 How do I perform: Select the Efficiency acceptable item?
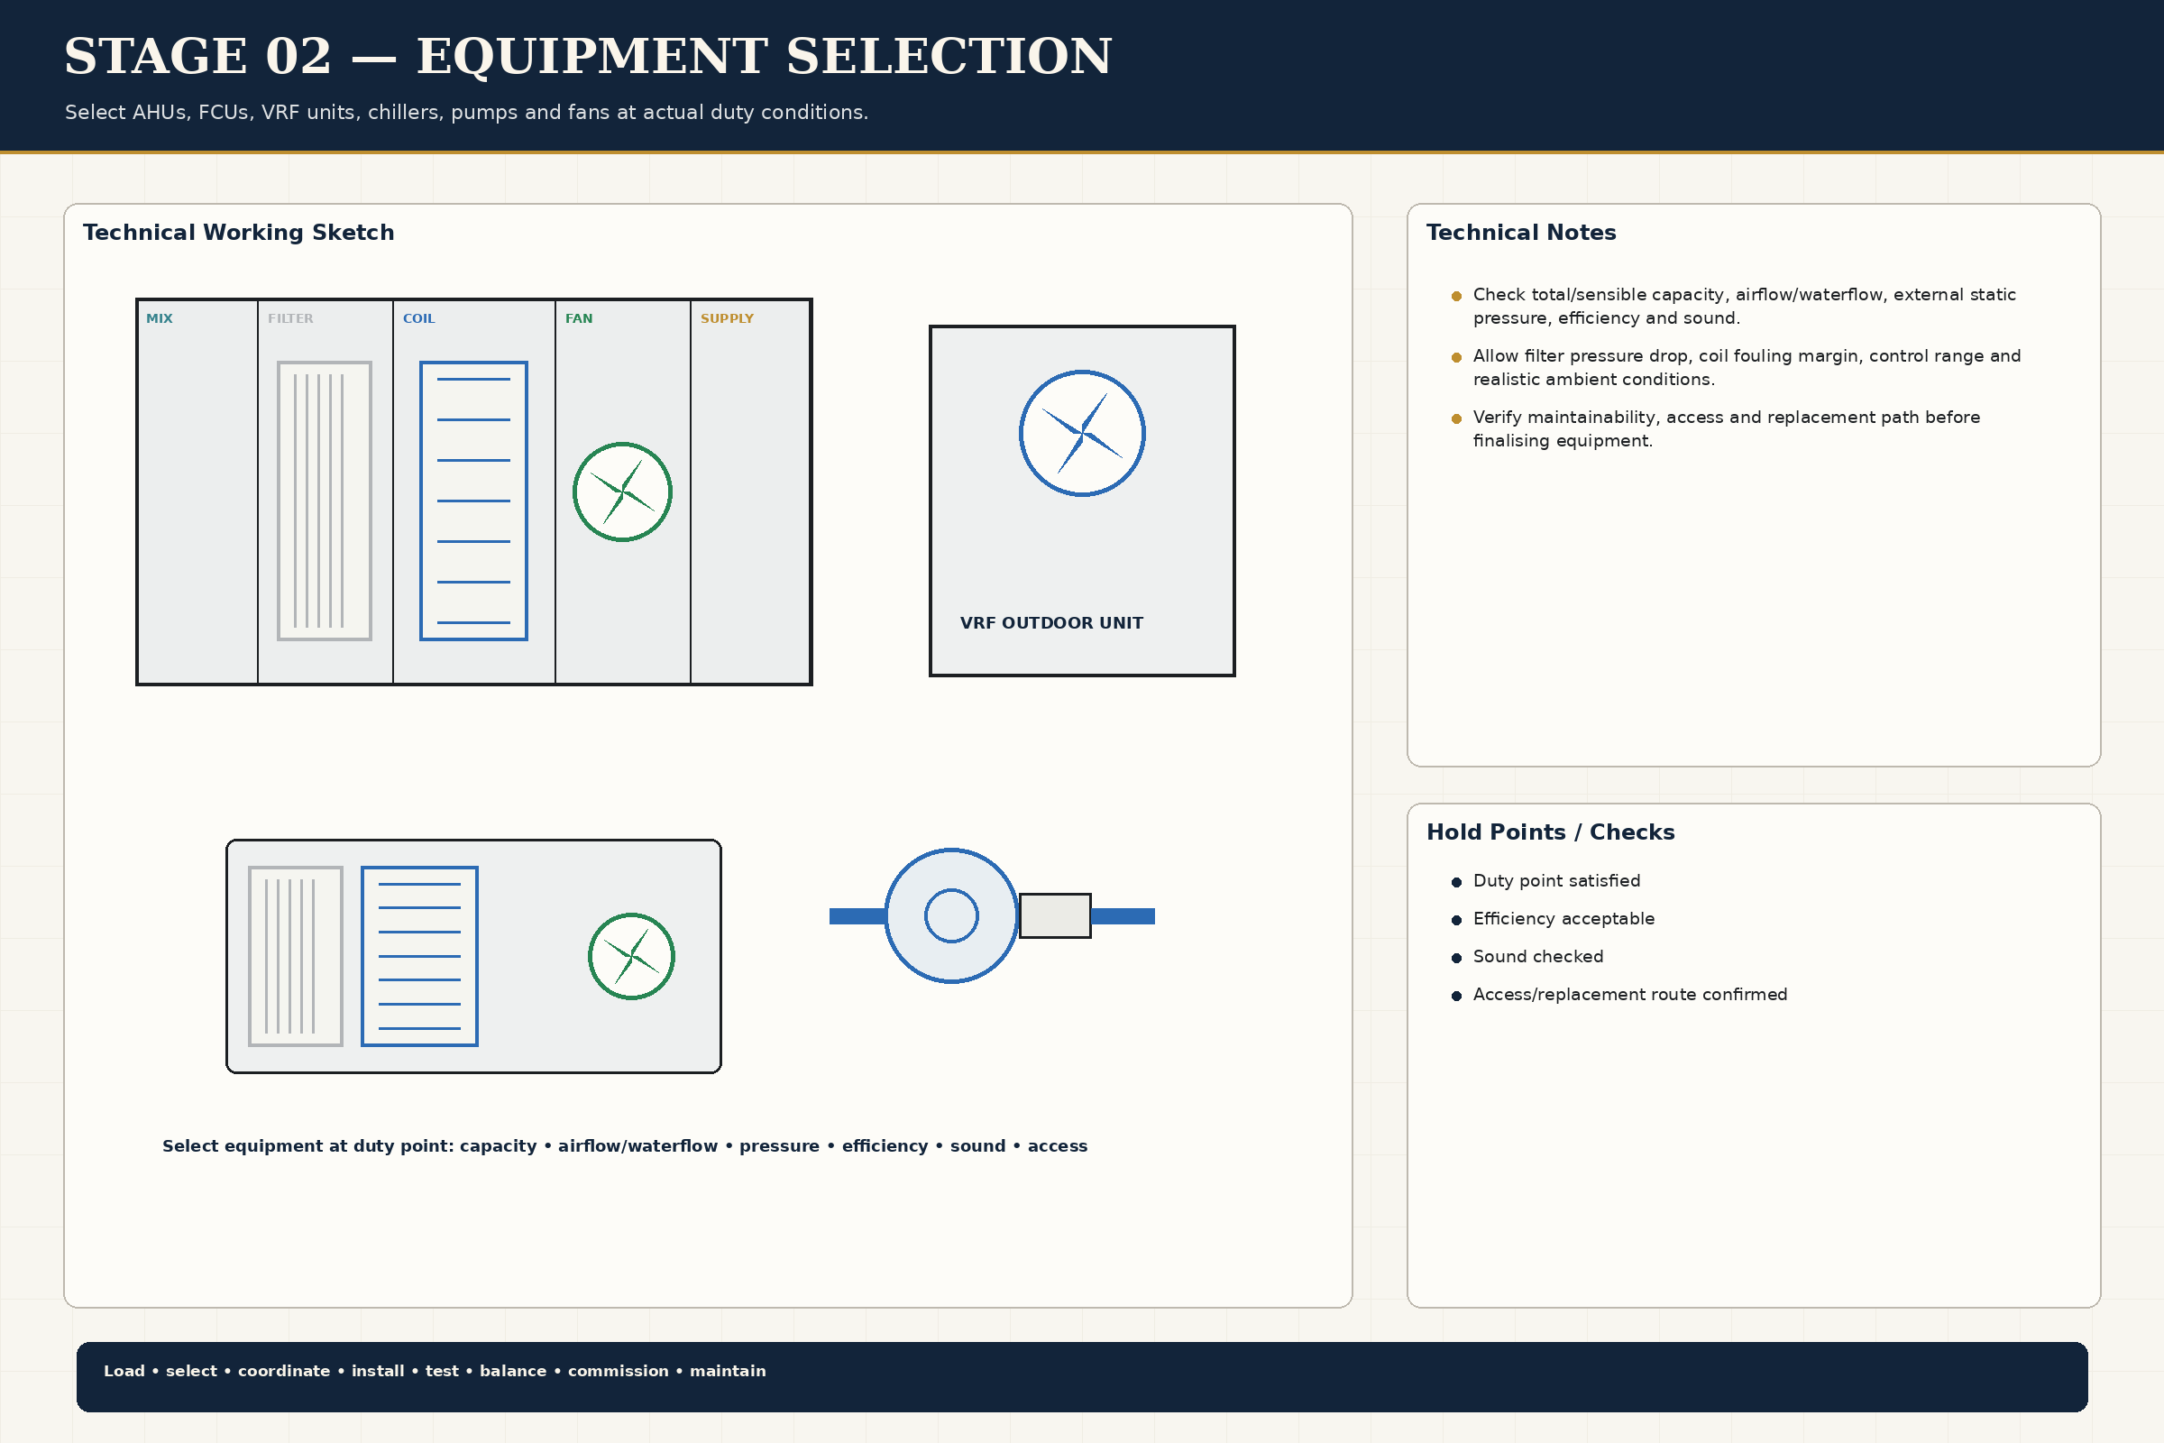(x=1564, y=918)
